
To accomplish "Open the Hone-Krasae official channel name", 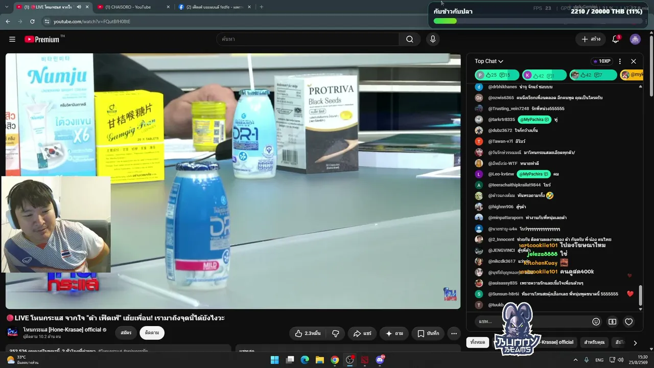I will tap(62, 330).
